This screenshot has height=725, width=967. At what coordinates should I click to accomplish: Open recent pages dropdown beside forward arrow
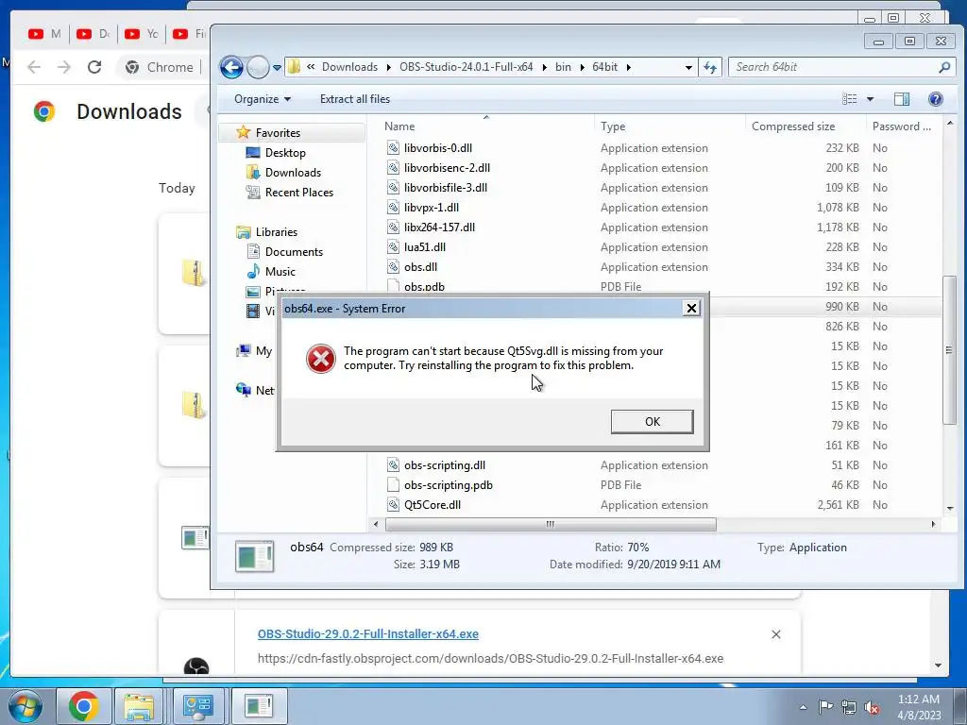point(277,68)
